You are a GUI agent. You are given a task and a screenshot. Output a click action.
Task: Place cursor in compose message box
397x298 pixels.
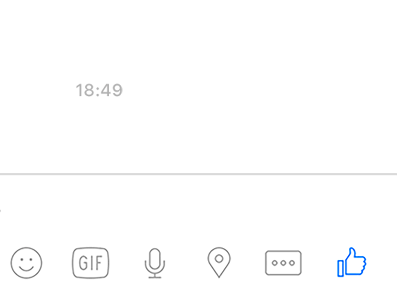pos(198,210)
